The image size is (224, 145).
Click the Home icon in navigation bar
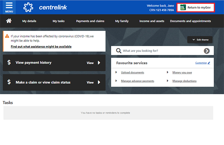tap(9, 21)
